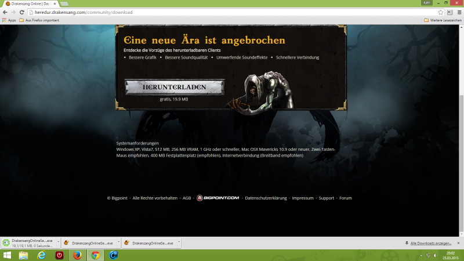
Task: Click the extension icon beside the star
Action: tap(450, 12)
